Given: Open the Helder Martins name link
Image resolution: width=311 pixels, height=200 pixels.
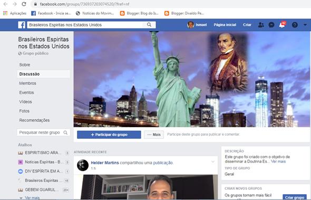Looking at the screenshot, I should click(105, 163).
